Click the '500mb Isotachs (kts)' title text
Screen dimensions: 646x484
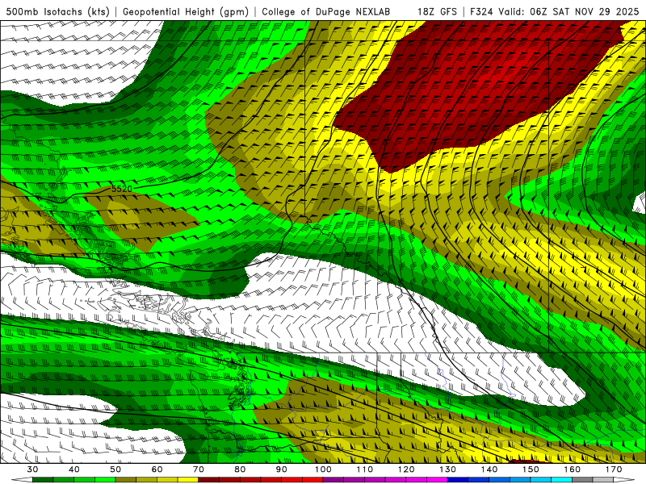[x=57, y=11]
